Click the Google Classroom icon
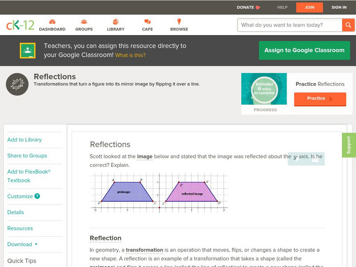The width and height of the screenshot is (356, 267). (x=28, y=50)
